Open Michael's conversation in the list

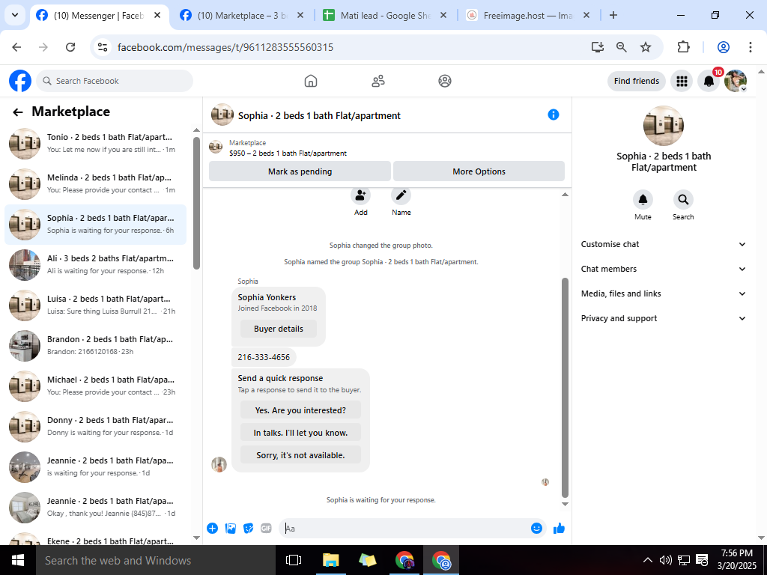point(95,386)
